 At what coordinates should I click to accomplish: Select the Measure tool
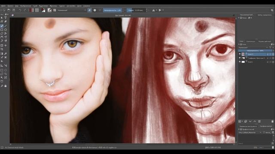click(x=6, y=65)
